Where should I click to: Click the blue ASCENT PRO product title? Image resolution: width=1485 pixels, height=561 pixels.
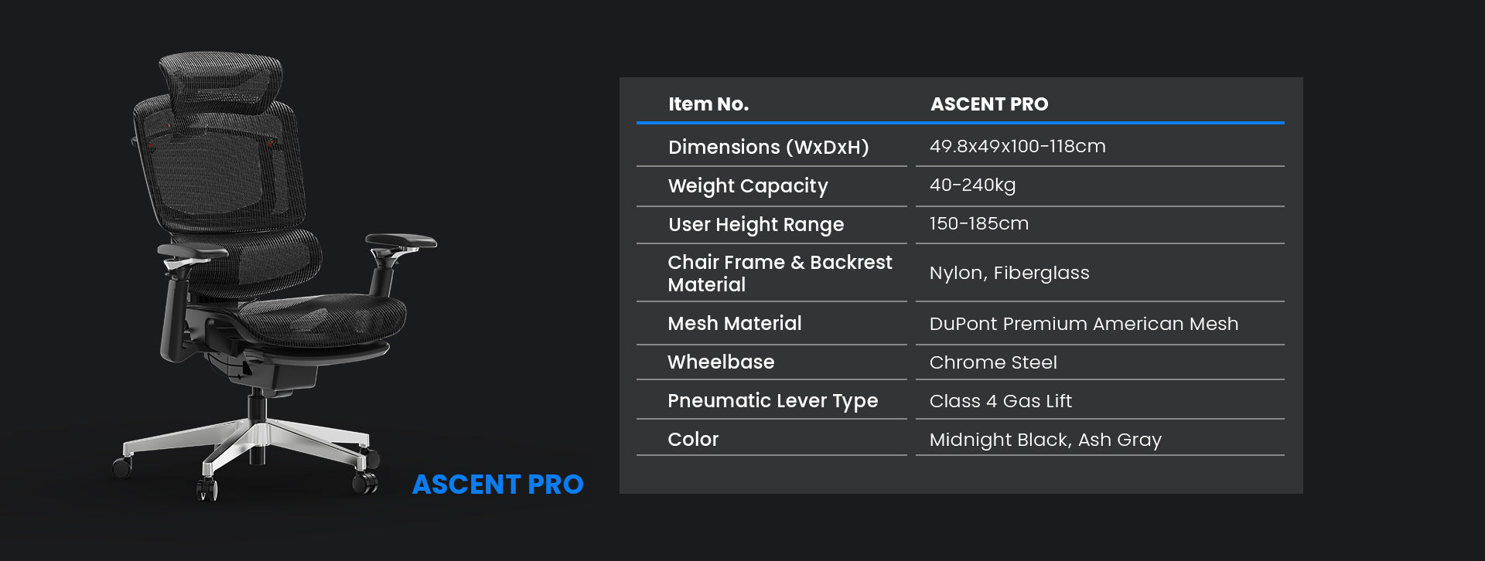click(x=497, y=484)
